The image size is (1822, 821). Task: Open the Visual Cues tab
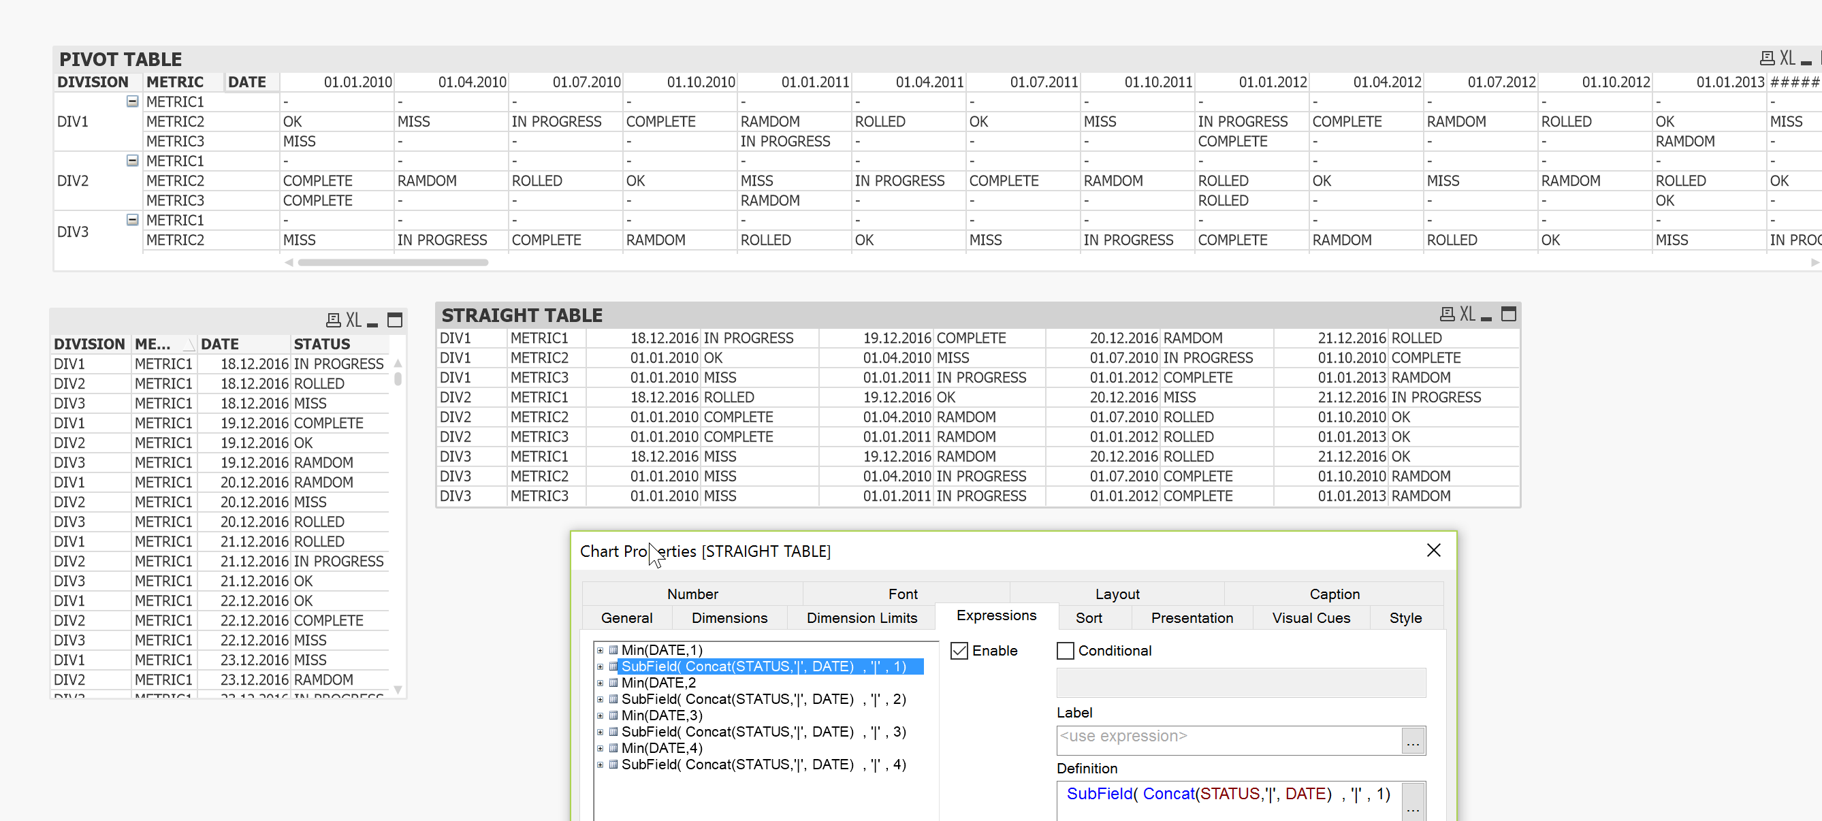1310,617
